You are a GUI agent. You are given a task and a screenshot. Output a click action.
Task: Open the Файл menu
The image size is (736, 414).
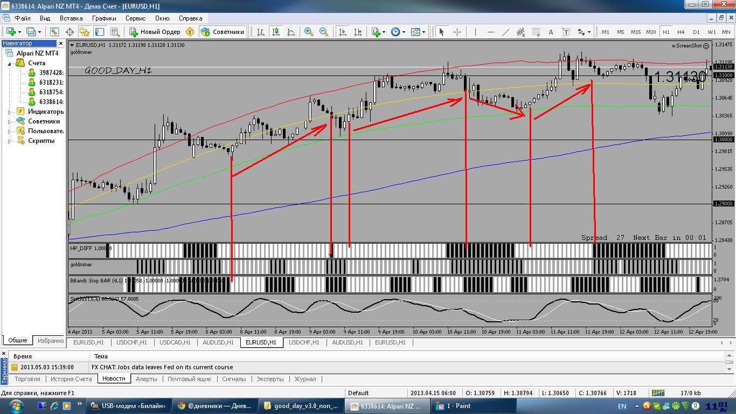pyautogui.click(x=23, y=18)
